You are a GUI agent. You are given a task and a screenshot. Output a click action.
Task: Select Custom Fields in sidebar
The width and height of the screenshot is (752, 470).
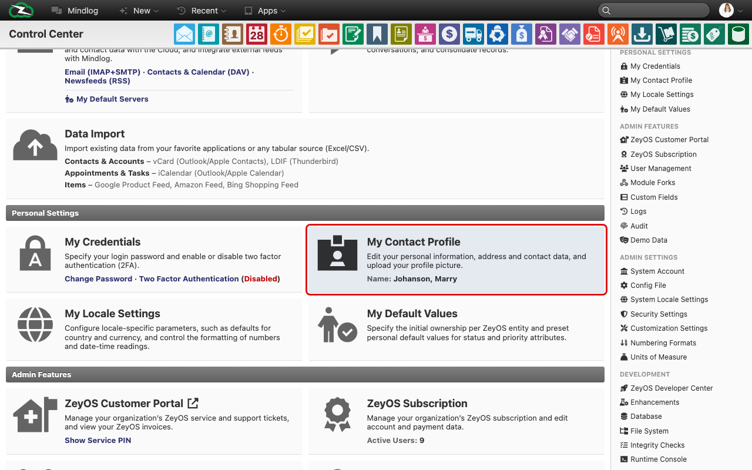tap(649, 197)
